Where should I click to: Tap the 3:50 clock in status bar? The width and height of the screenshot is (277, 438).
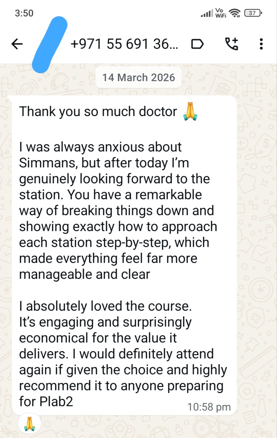(x=24, y=13)
